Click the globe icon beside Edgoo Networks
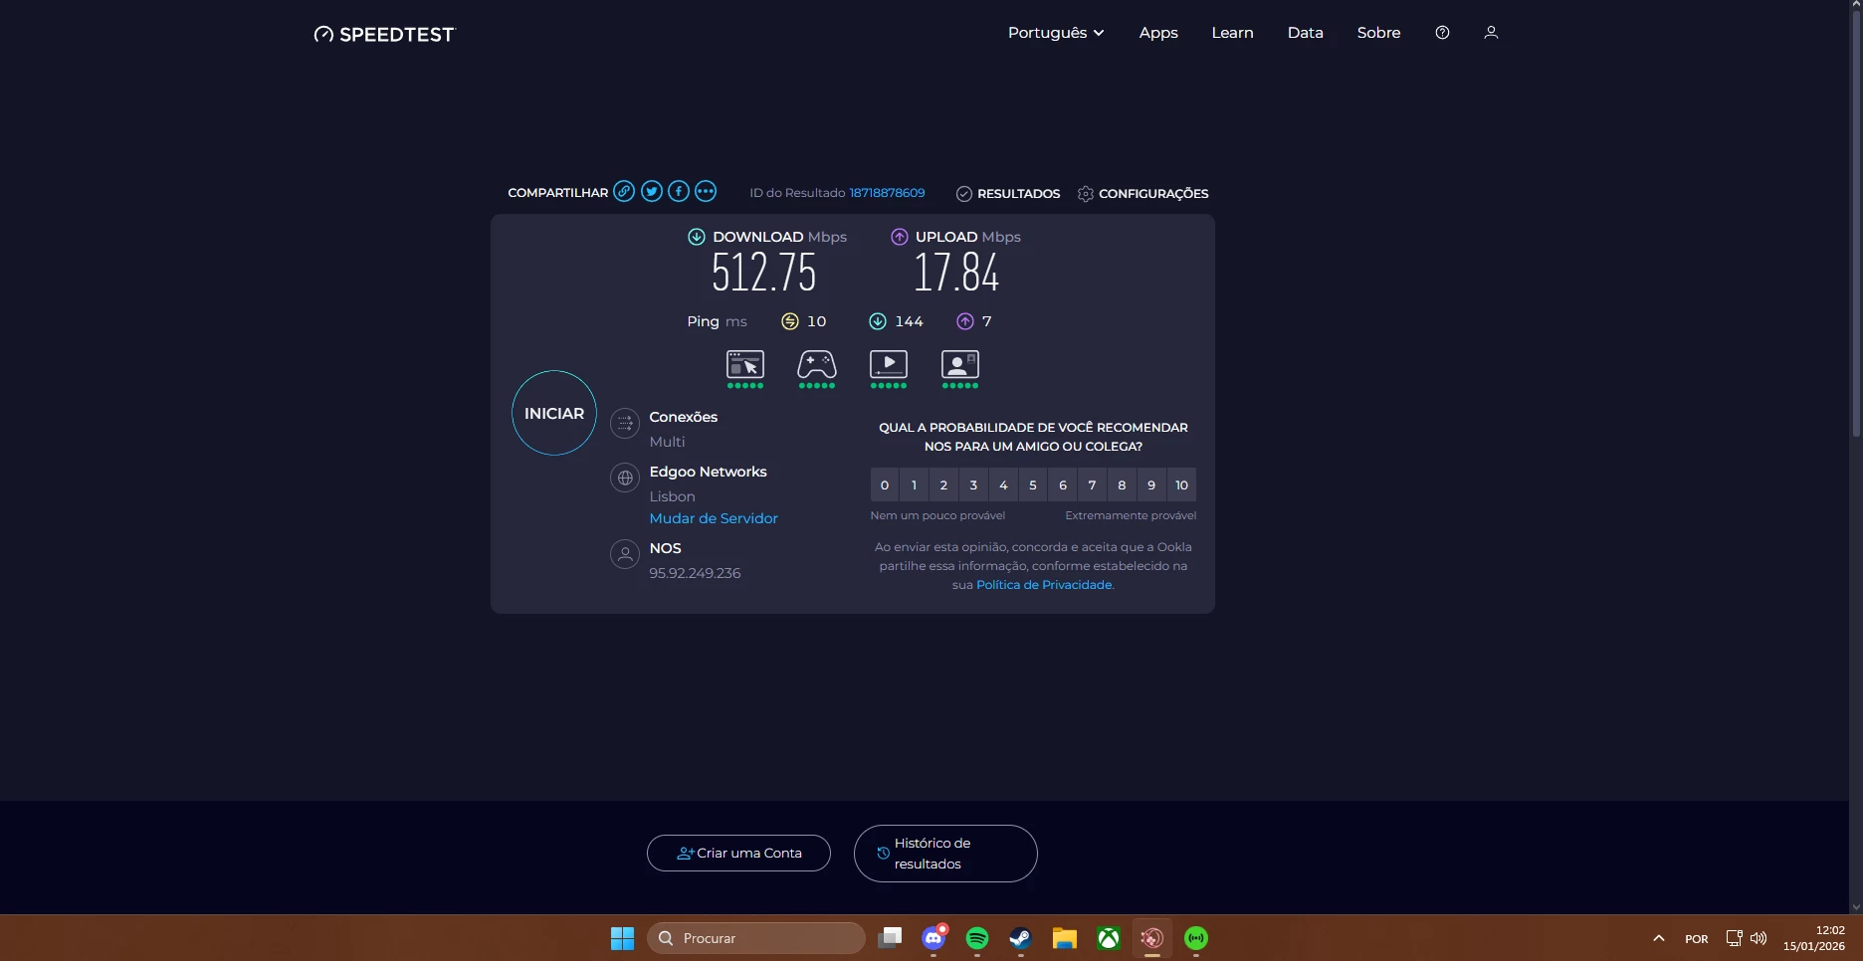The width and height of the screenshot is (1863, 961). pos(625,479)
